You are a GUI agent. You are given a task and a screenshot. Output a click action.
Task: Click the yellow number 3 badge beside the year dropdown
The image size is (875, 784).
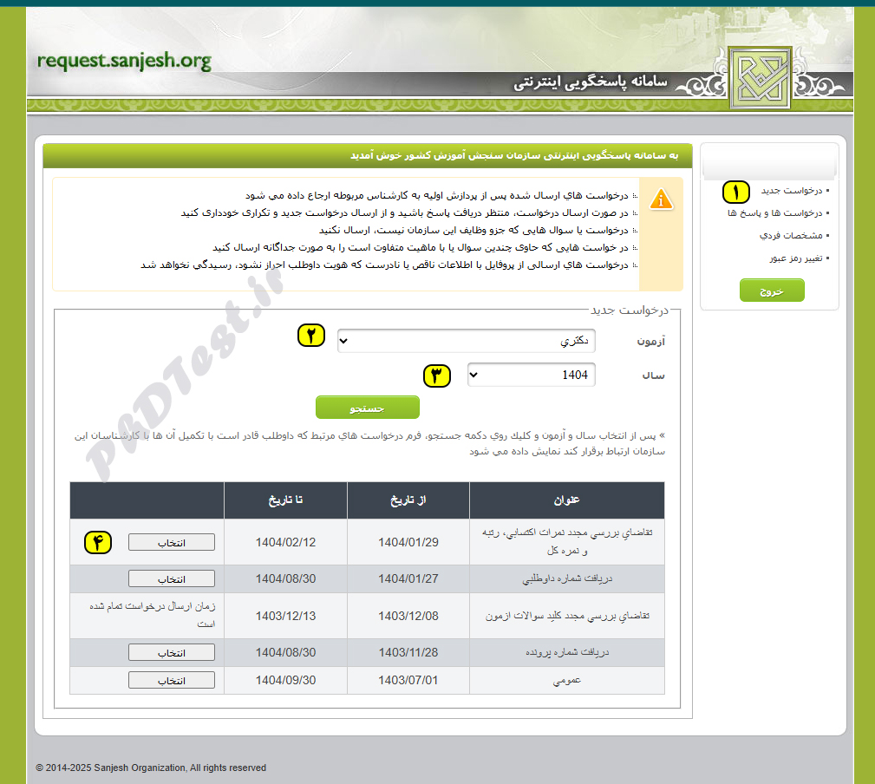(436, 376)
